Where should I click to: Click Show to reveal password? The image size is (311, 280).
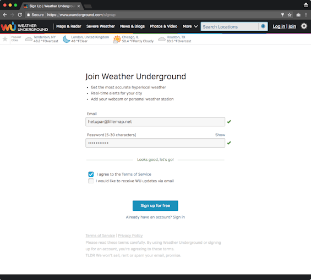pyautogui.click(x=220, y=135)
